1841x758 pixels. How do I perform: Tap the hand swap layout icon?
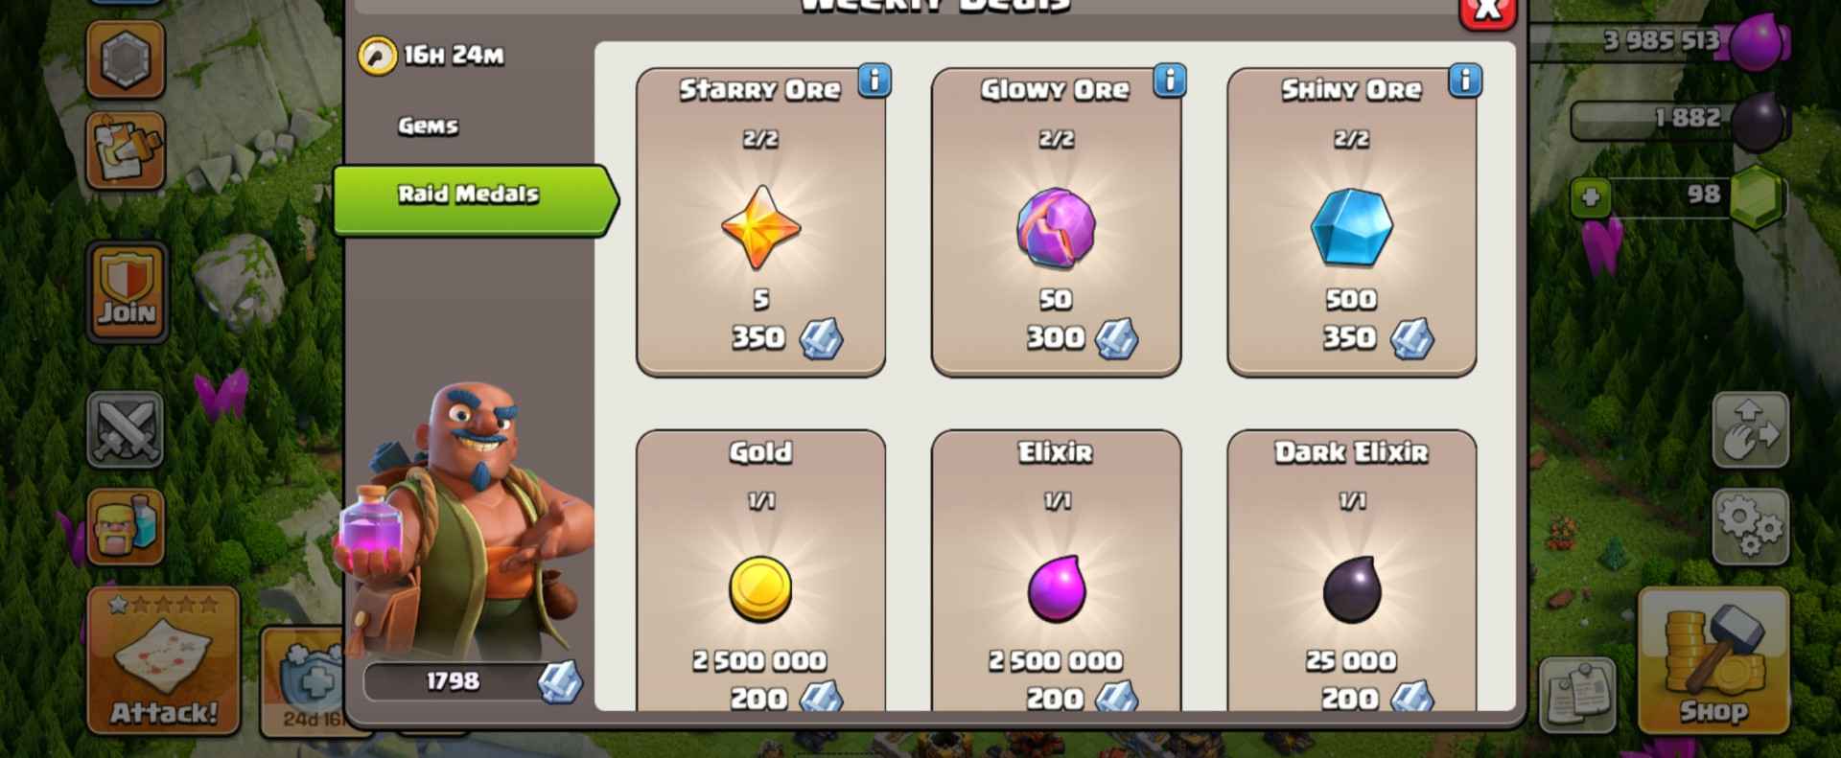(1750, 429)
